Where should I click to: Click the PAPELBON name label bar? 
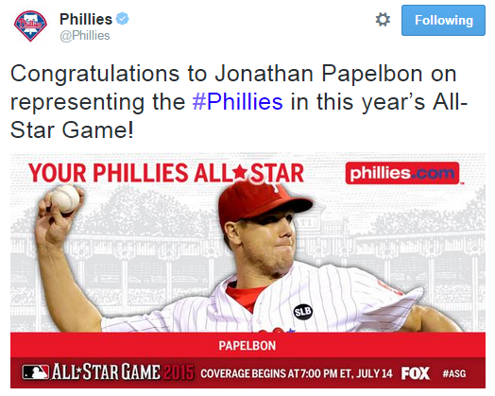point(247,345)
